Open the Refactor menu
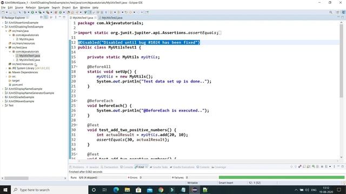This screenshot has height=194, width=346. point(31,8)
